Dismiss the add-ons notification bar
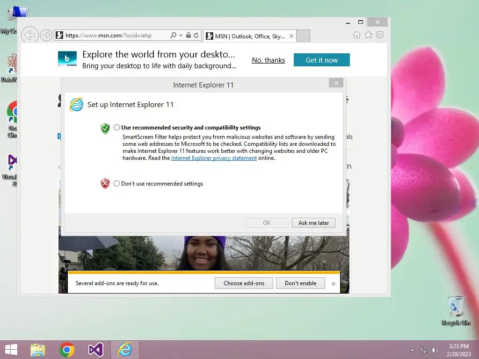 pyautogui.click(x=333, y=284)
